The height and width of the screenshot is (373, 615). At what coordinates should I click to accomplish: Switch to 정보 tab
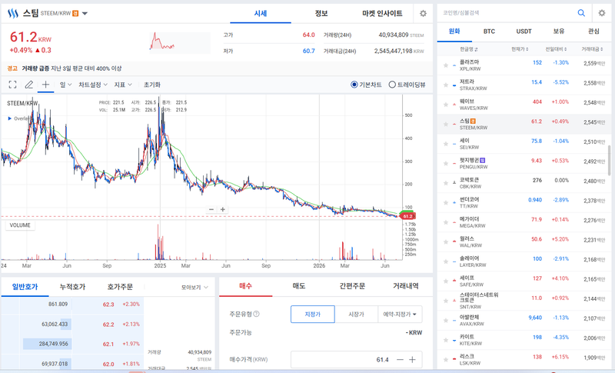321,13
